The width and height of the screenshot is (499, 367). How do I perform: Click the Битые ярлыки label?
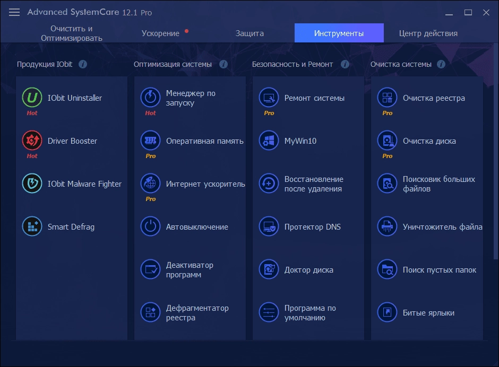pyautogui.click(x=429, y=313)
